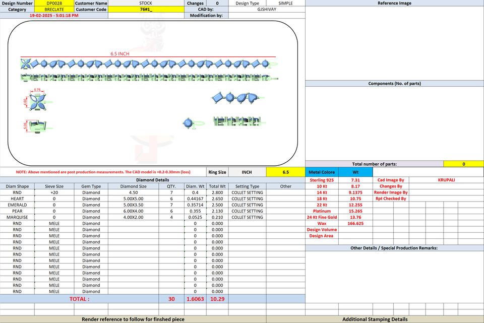Viewport: 484px width, 323px height.
Task: Click the 10 Kt metal row label
Action: coord(322,186)
